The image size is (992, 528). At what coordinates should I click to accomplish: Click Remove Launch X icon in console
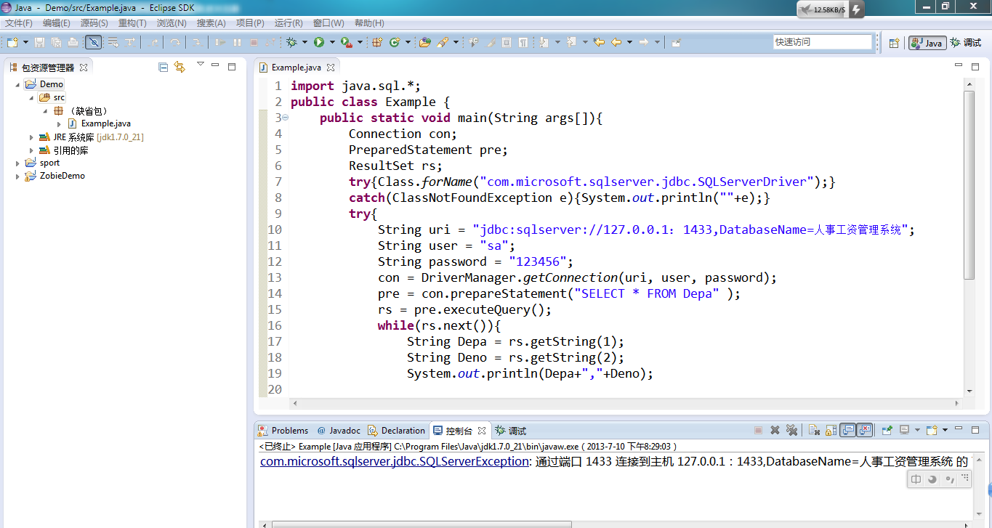775,430
